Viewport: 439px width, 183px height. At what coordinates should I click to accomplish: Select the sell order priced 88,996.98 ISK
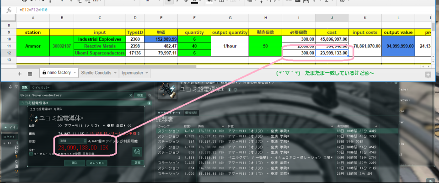[277, 173]
